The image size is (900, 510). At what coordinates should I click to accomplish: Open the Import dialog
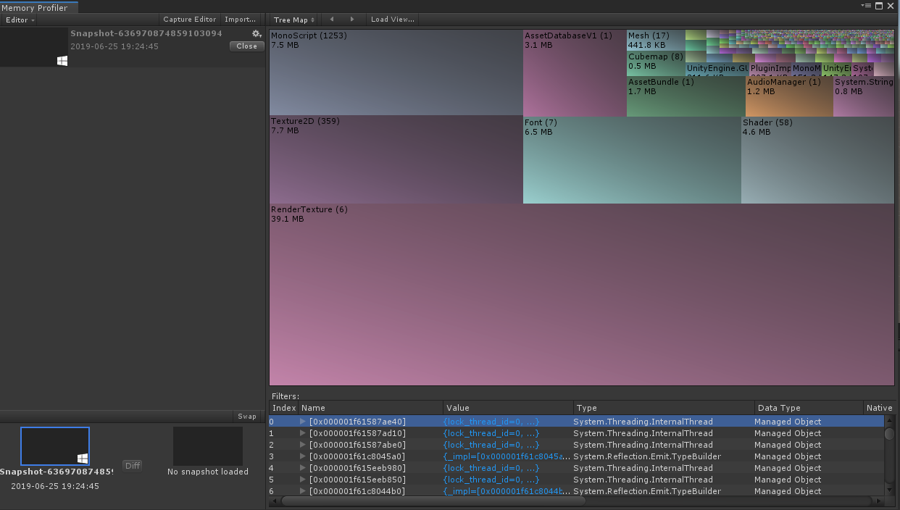click(x=239, y=19)
